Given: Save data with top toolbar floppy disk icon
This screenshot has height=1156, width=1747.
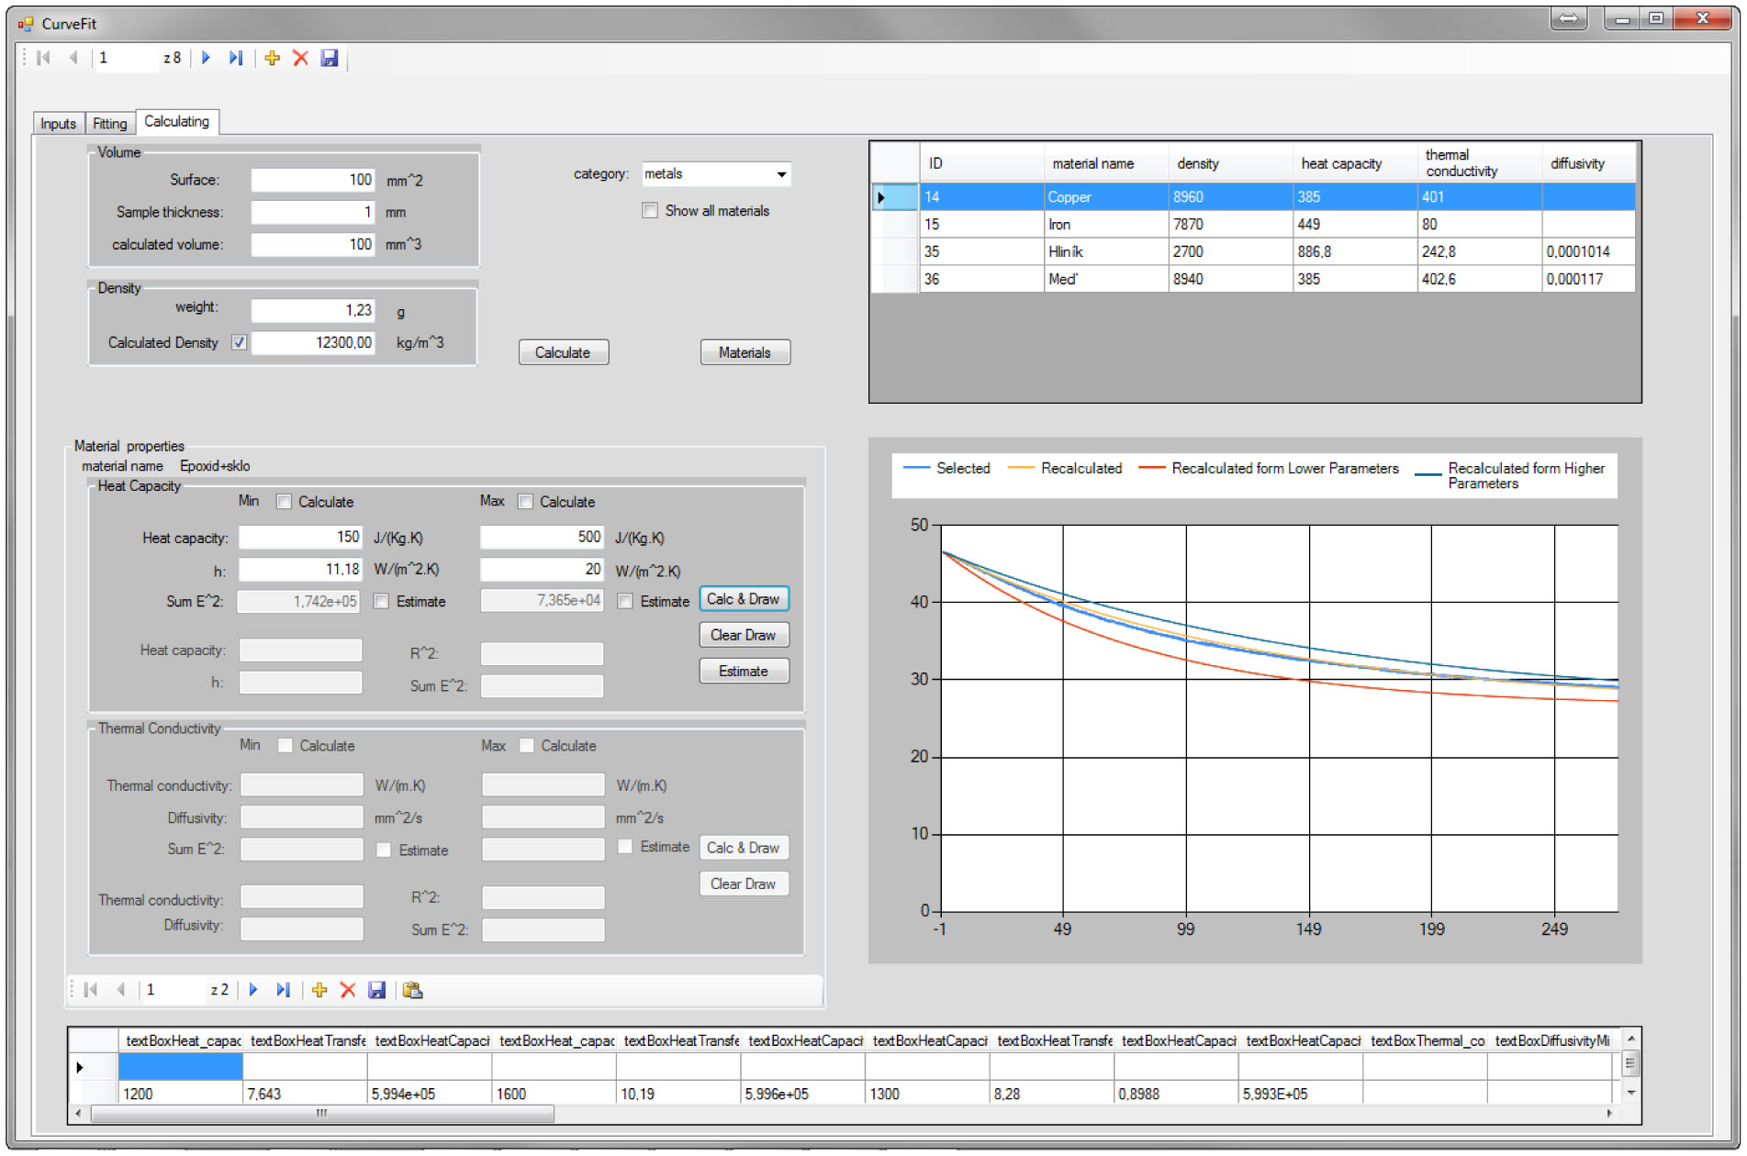Looking at the screenshot, I should point(330,58).
